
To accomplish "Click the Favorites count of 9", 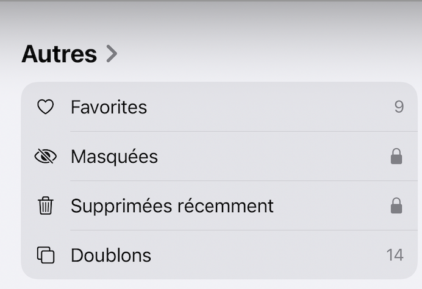I will (x=399, y=107).
